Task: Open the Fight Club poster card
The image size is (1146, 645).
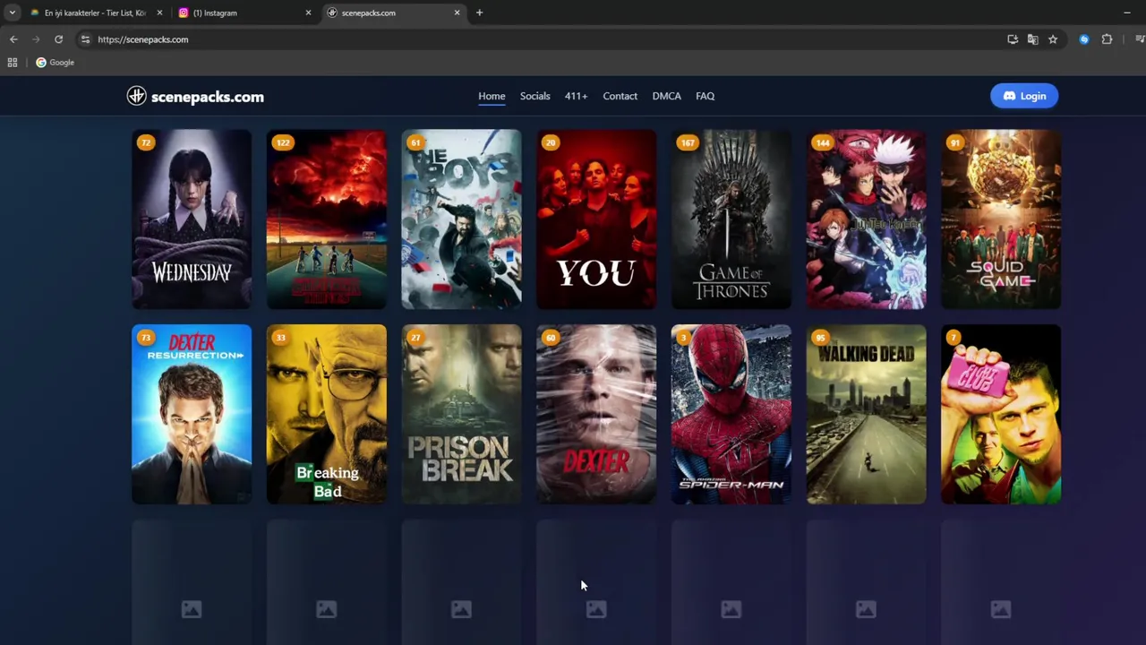Action: click(1001, 414)
